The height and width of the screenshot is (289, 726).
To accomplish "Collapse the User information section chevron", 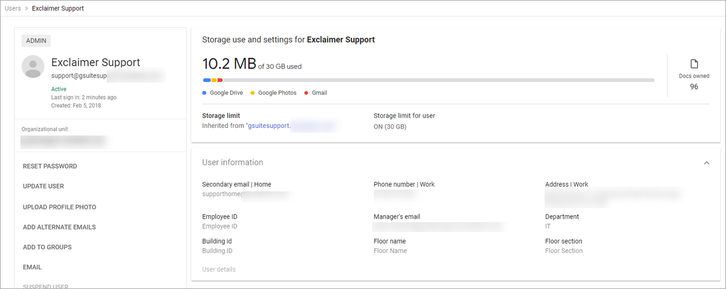I will point(706,163).
